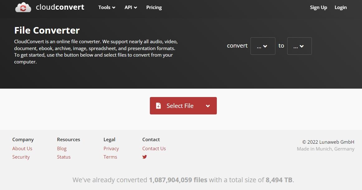Click the Contact Us link

pyautogui.click(x=154, y=149)
